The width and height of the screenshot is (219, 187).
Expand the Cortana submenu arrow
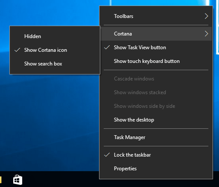point(206,34)
